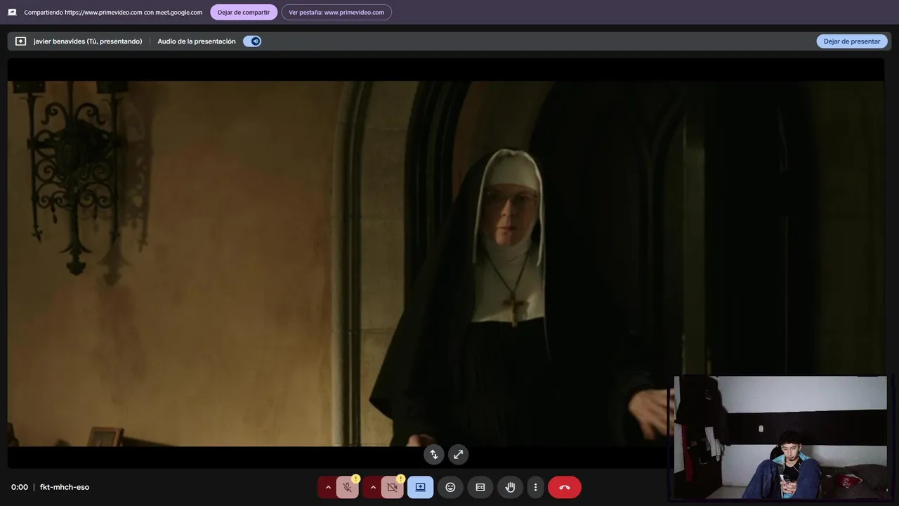Open the emoji reactions button
899x506 pixels.
click(x=450, y=487)
